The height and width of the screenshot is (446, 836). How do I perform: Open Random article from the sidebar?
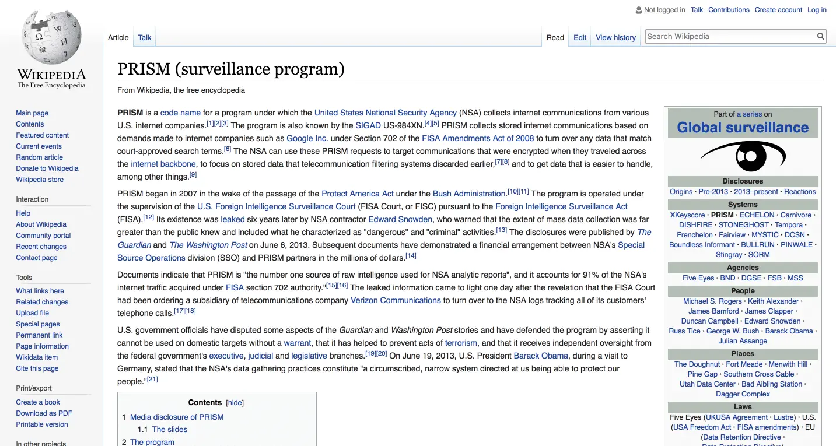(x=39, y=157)
